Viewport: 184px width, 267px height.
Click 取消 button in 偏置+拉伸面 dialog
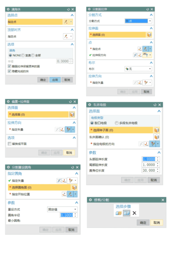click(69, 153)
